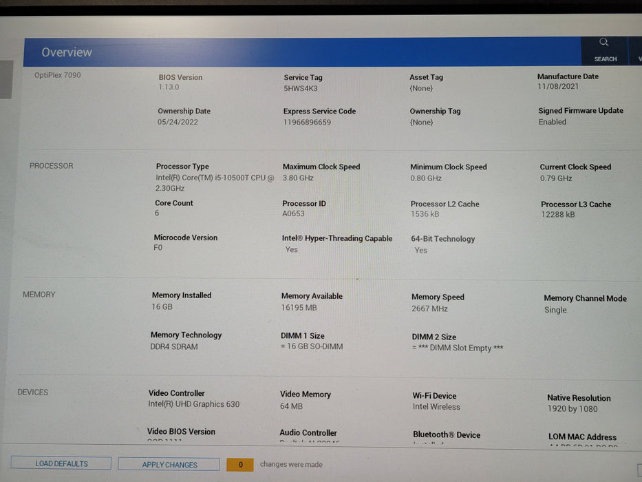The image size is (642, 482).
Task: Select Memory Installed value 16 GB
Action: point(162,306)
